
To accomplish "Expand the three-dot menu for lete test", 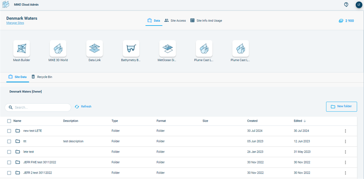I will click(345, 152).
